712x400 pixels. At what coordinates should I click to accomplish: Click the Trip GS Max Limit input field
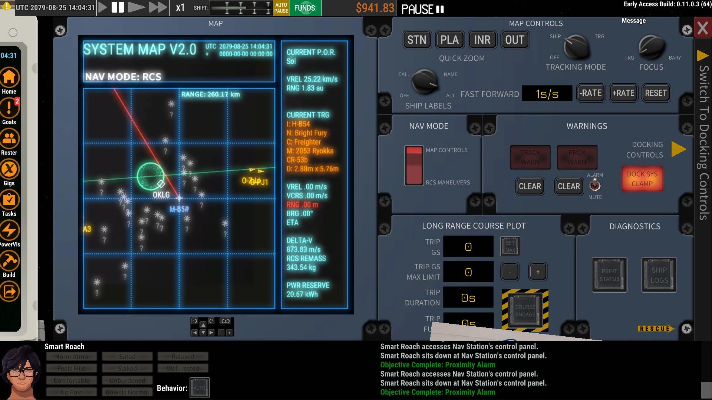(468, 271)
